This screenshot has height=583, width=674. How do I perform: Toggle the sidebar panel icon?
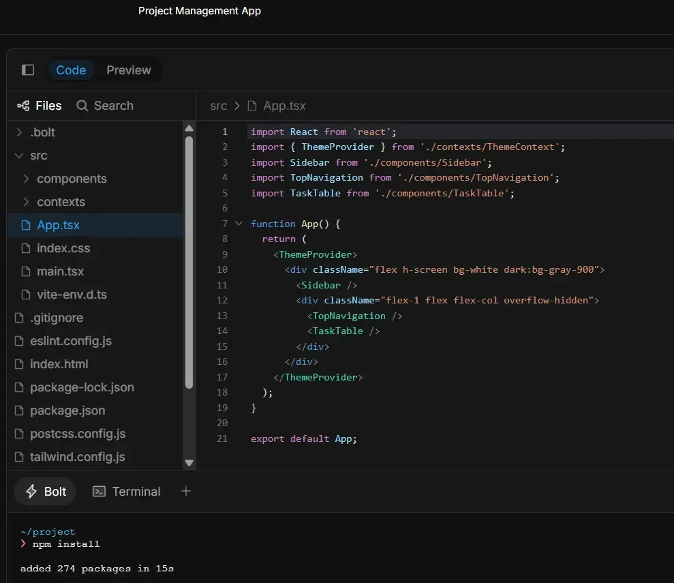pos(28,70)
